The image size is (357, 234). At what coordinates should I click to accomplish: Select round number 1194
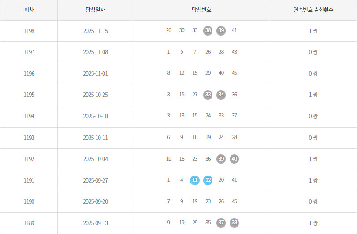click(x=29, y=116)
